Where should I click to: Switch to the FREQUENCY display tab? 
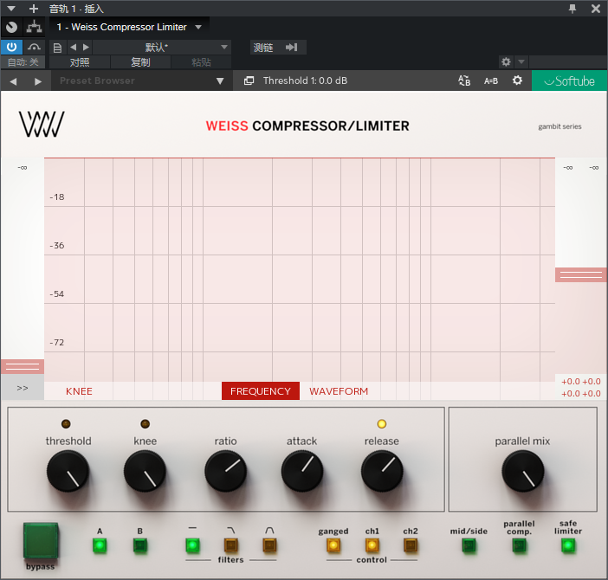click(261, 391)
